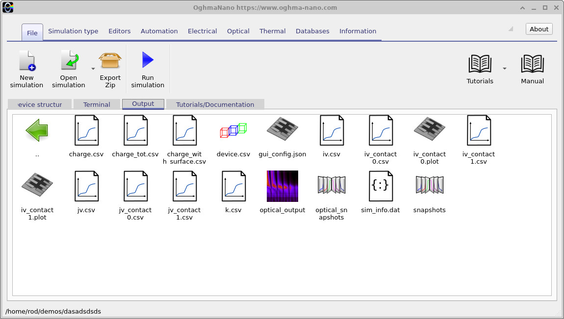
Task: Run the simulation with the play icon
Action: click(148, 60)
